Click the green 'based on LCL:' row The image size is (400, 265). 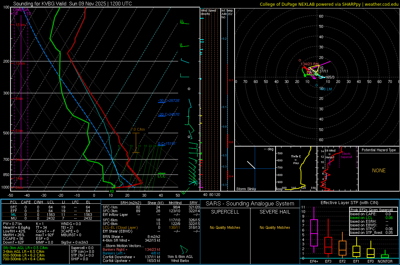pyautogui.click(x=372, y=218)
